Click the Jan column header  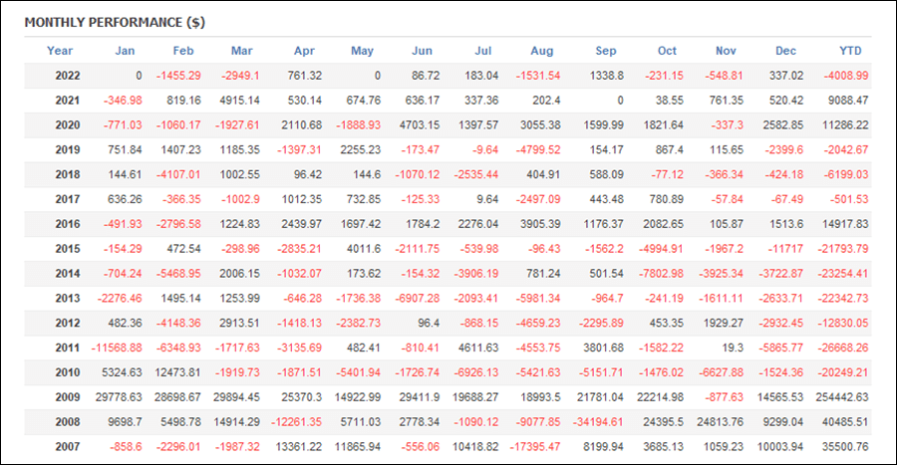click(x=125, y=51)
